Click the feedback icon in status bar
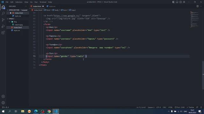The image size is (204, 114). pos(197,107)
